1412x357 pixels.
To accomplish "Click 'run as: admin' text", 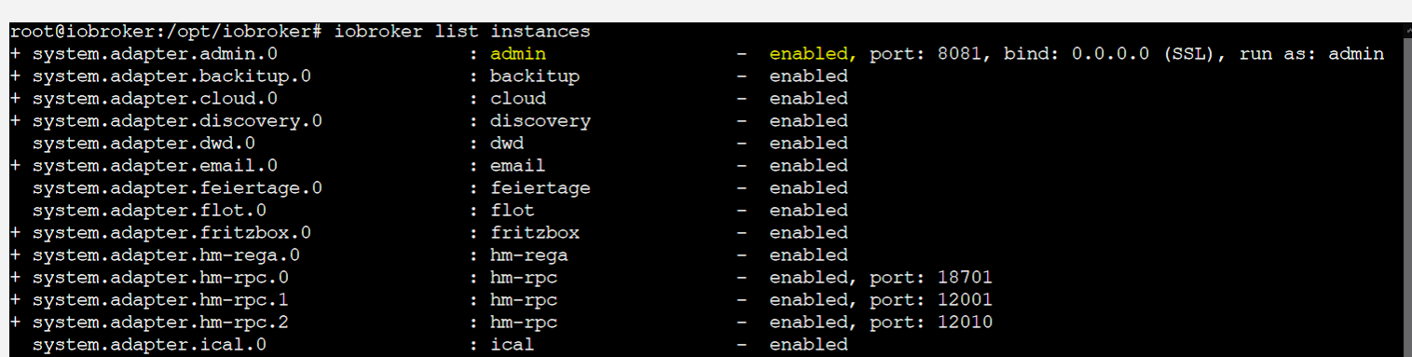I will click(1312, 54).
